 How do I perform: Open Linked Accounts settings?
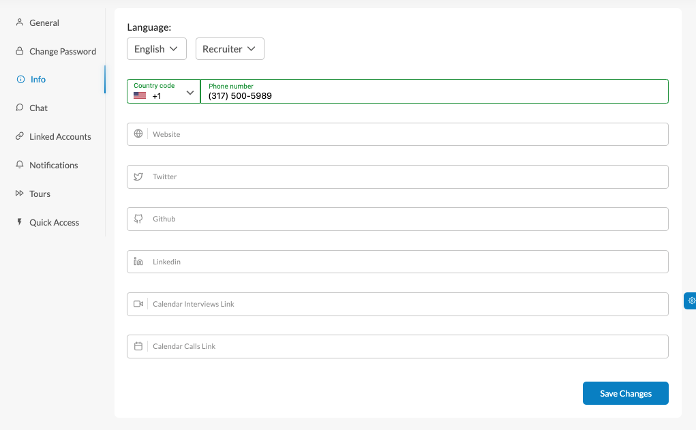click(x=60, y=137)
